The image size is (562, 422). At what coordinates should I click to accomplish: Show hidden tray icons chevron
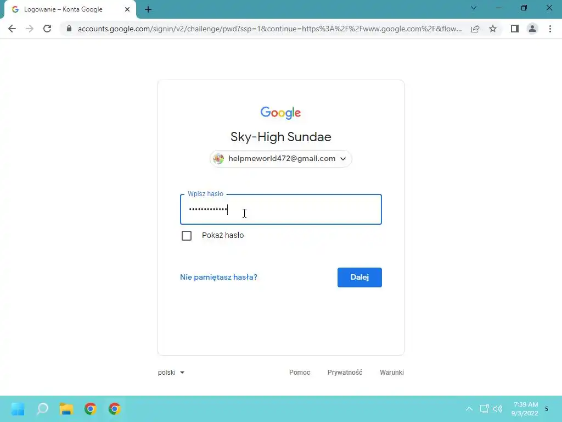tap(469, 409)
